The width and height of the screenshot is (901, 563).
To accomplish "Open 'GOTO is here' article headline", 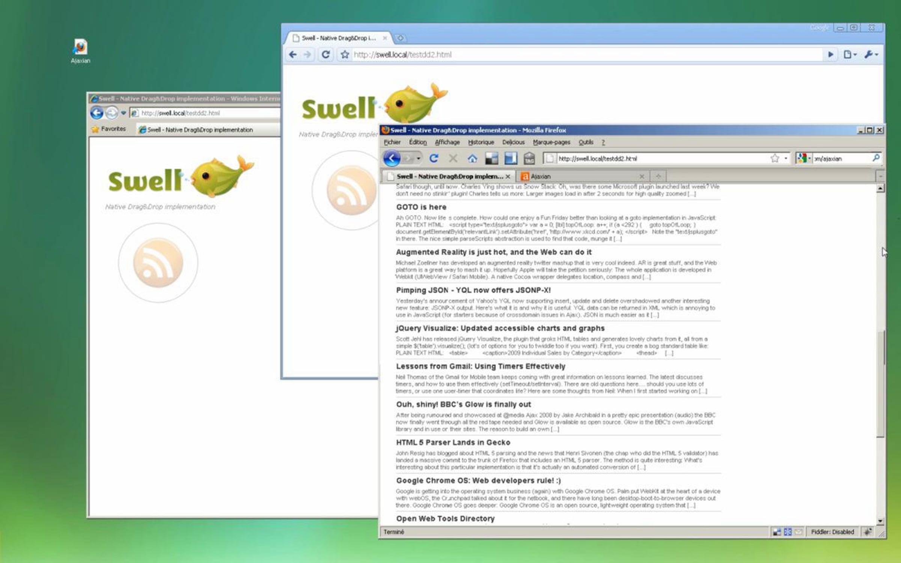I will (x=421, y=207).
